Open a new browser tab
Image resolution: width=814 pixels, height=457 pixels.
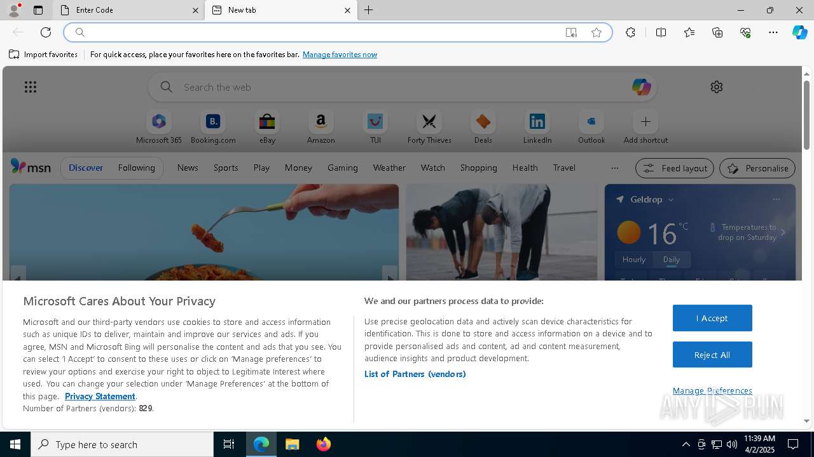pyautogui.click(x=369, y=10)
